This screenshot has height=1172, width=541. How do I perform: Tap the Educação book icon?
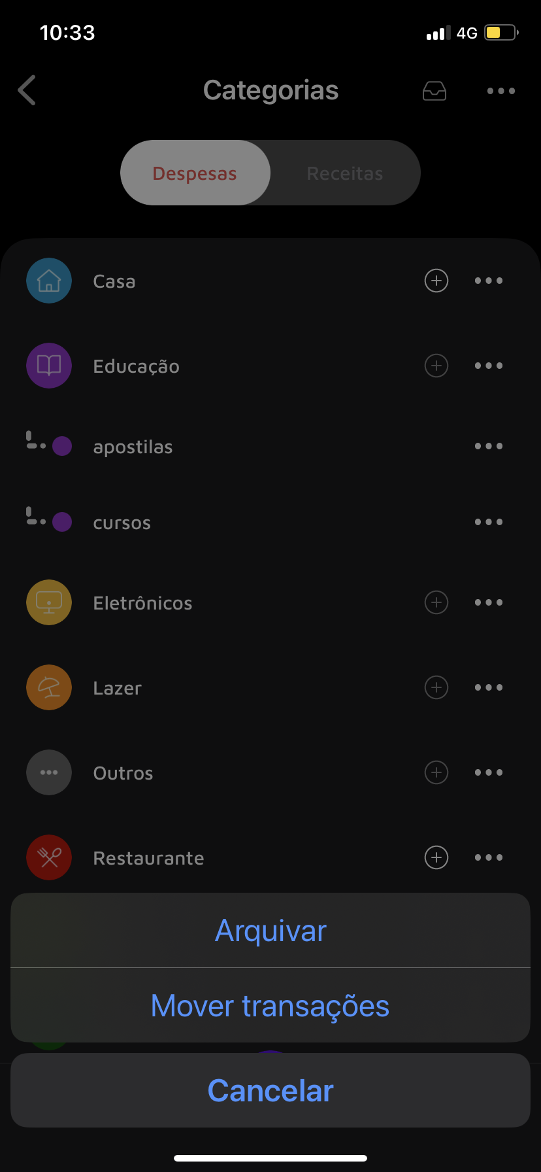pyautogui.click(x=49, y=366)
